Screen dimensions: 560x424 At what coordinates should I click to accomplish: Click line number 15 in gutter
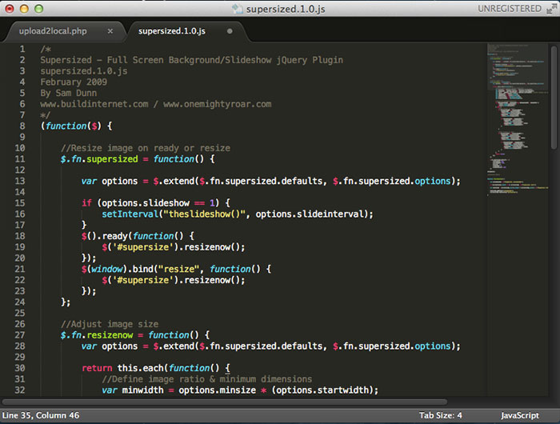pos(20,203)
